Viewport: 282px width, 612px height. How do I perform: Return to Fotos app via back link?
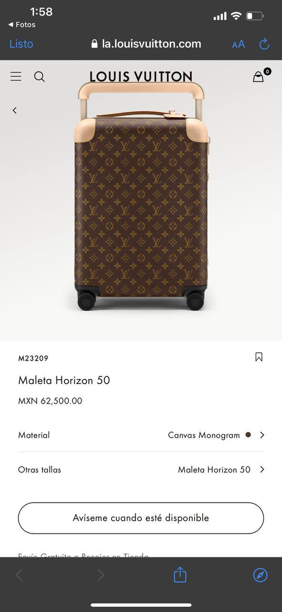[x=22, y=24]
